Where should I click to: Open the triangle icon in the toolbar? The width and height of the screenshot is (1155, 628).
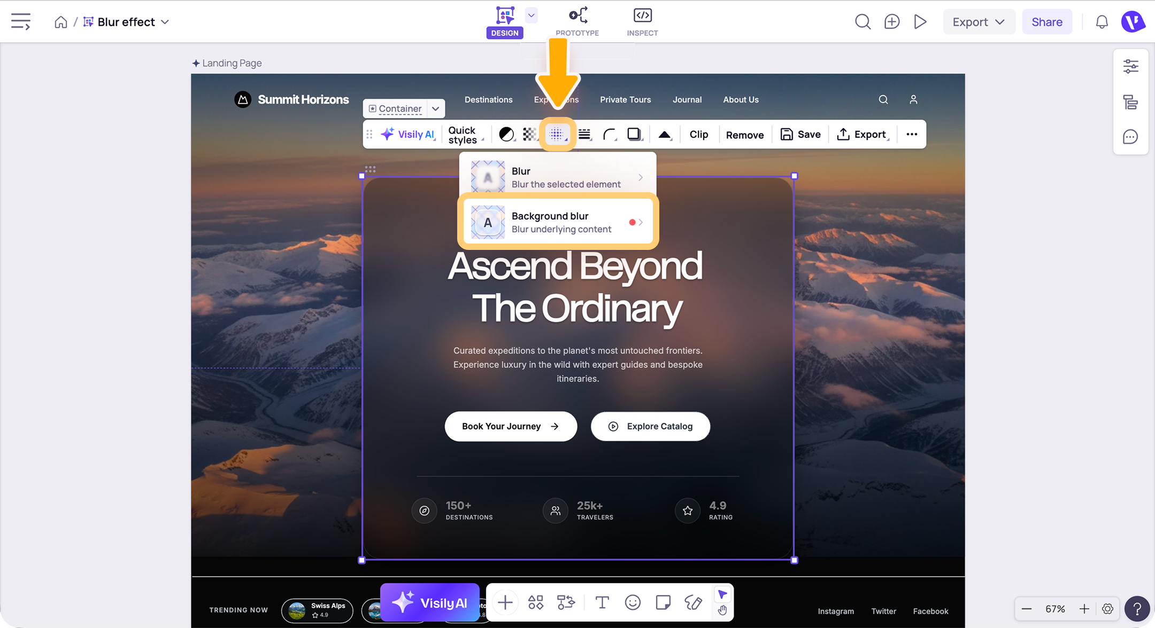(665, 135)
